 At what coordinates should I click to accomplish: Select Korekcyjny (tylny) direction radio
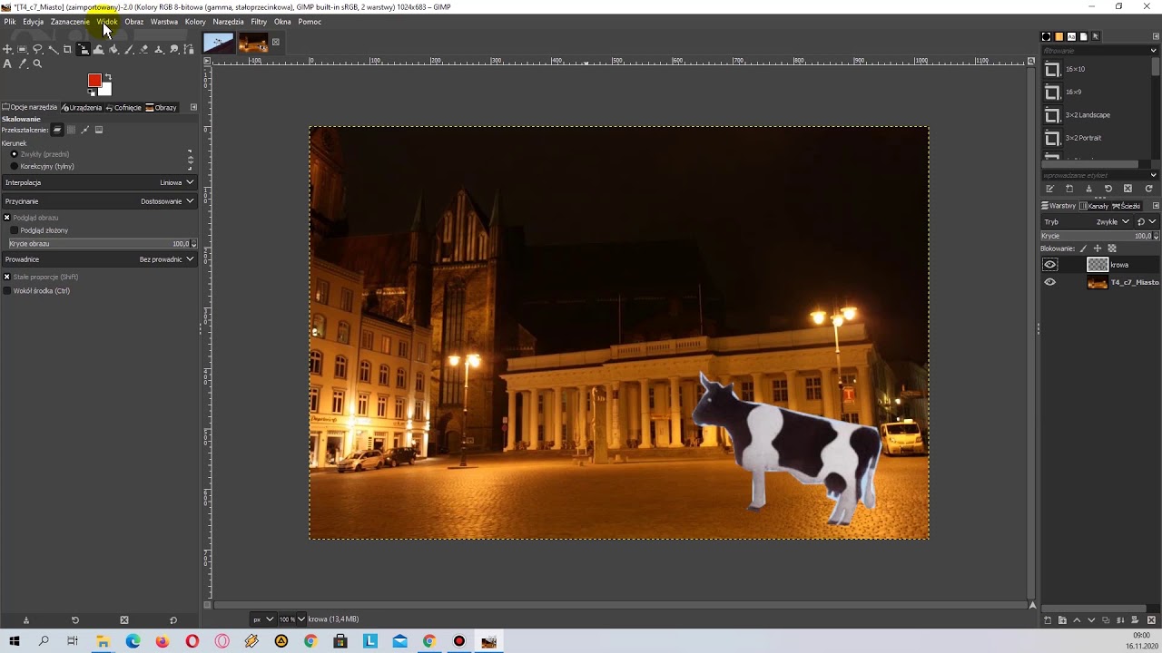[x=14, y=167]
